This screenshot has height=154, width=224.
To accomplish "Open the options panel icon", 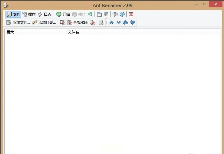I will coord(106,14).
